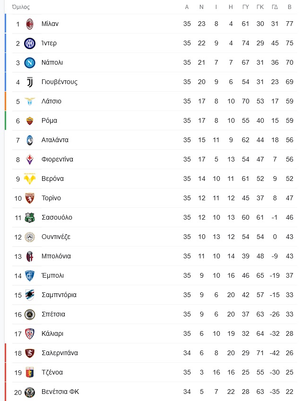Click the Inter club logo

(30, 43)
